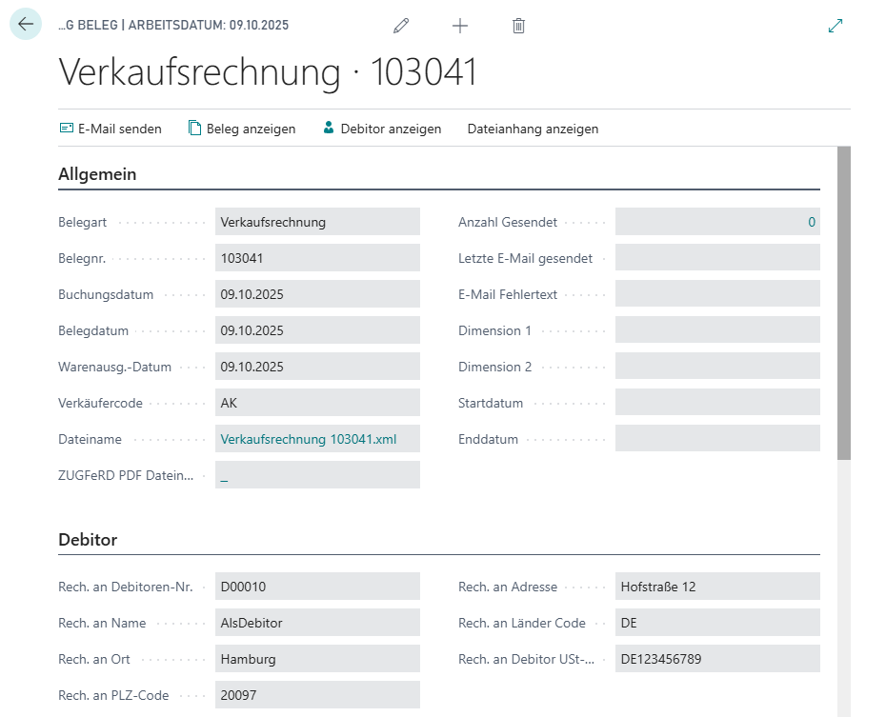Click the plus icon to create new
886x717 pixels.
(x=460, y=26)
